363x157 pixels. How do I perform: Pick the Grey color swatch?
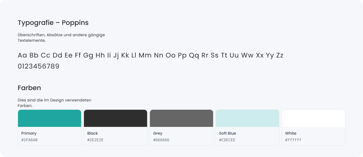tap(181, 118)
